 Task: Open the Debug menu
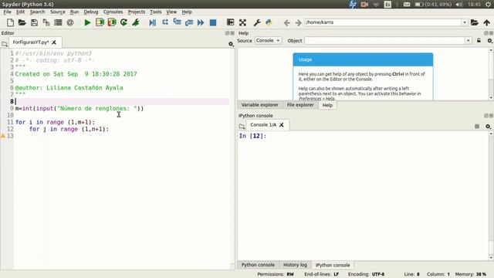91,12
